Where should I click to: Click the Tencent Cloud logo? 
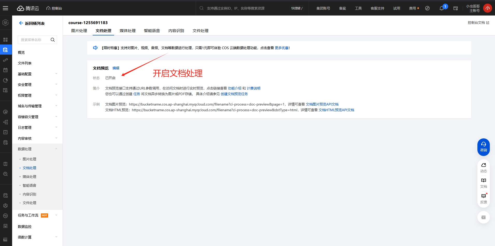(28, 8)
